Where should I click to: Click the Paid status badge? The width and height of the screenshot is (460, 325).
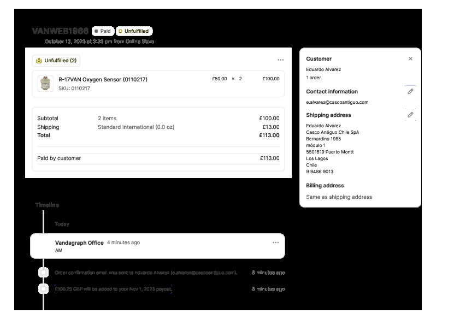coord(102,31)
